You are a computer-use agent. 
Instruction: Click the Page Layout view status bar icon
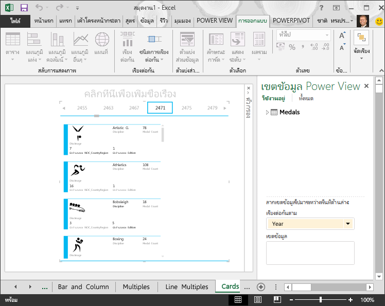point(257,300)
